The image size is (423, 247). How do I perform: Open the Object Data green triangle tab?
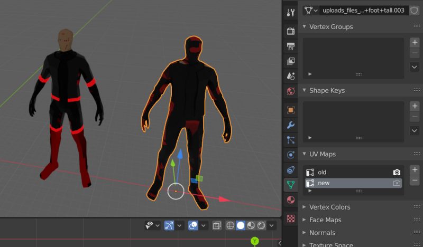click(x=290, y=185)
